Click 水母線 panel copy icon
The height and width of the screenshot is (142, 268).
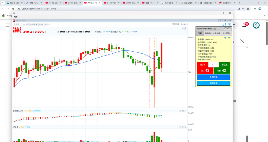pyautogui.click(x=182, y=111)
